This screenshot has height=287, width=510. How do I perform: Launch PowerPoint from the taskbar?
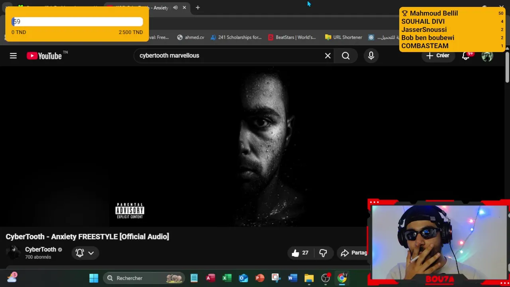tap(259, 278)
